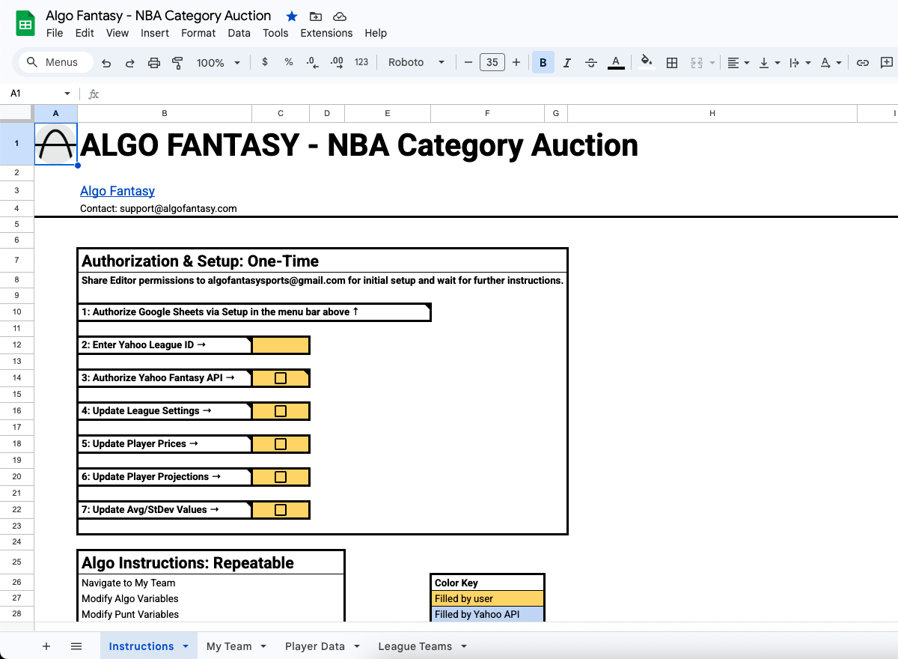Screen dimensions: 898x659
Task: Add a new sheet plus button
Action: (x=46, y=646)
